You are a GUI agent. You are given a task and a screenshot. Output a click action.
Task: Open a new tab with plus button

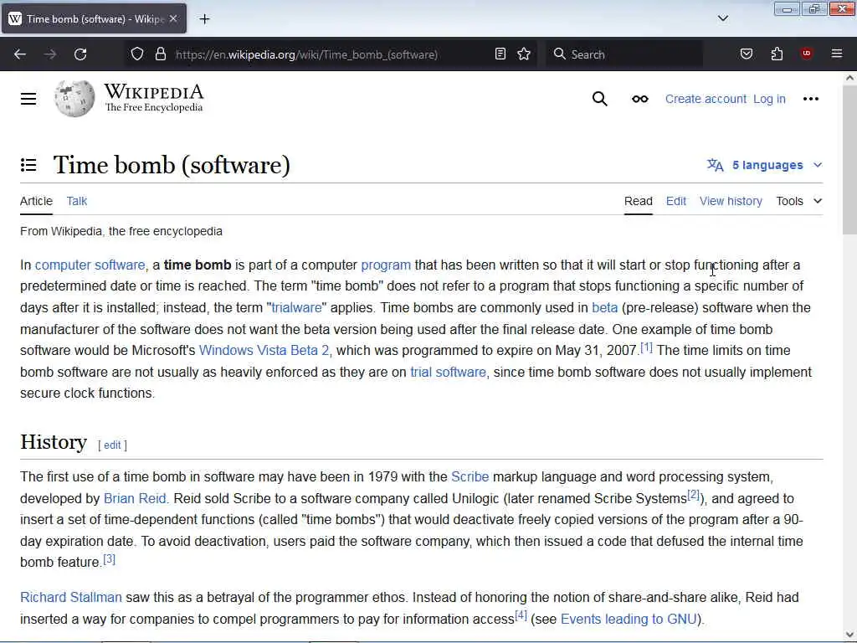pos(204,19)
